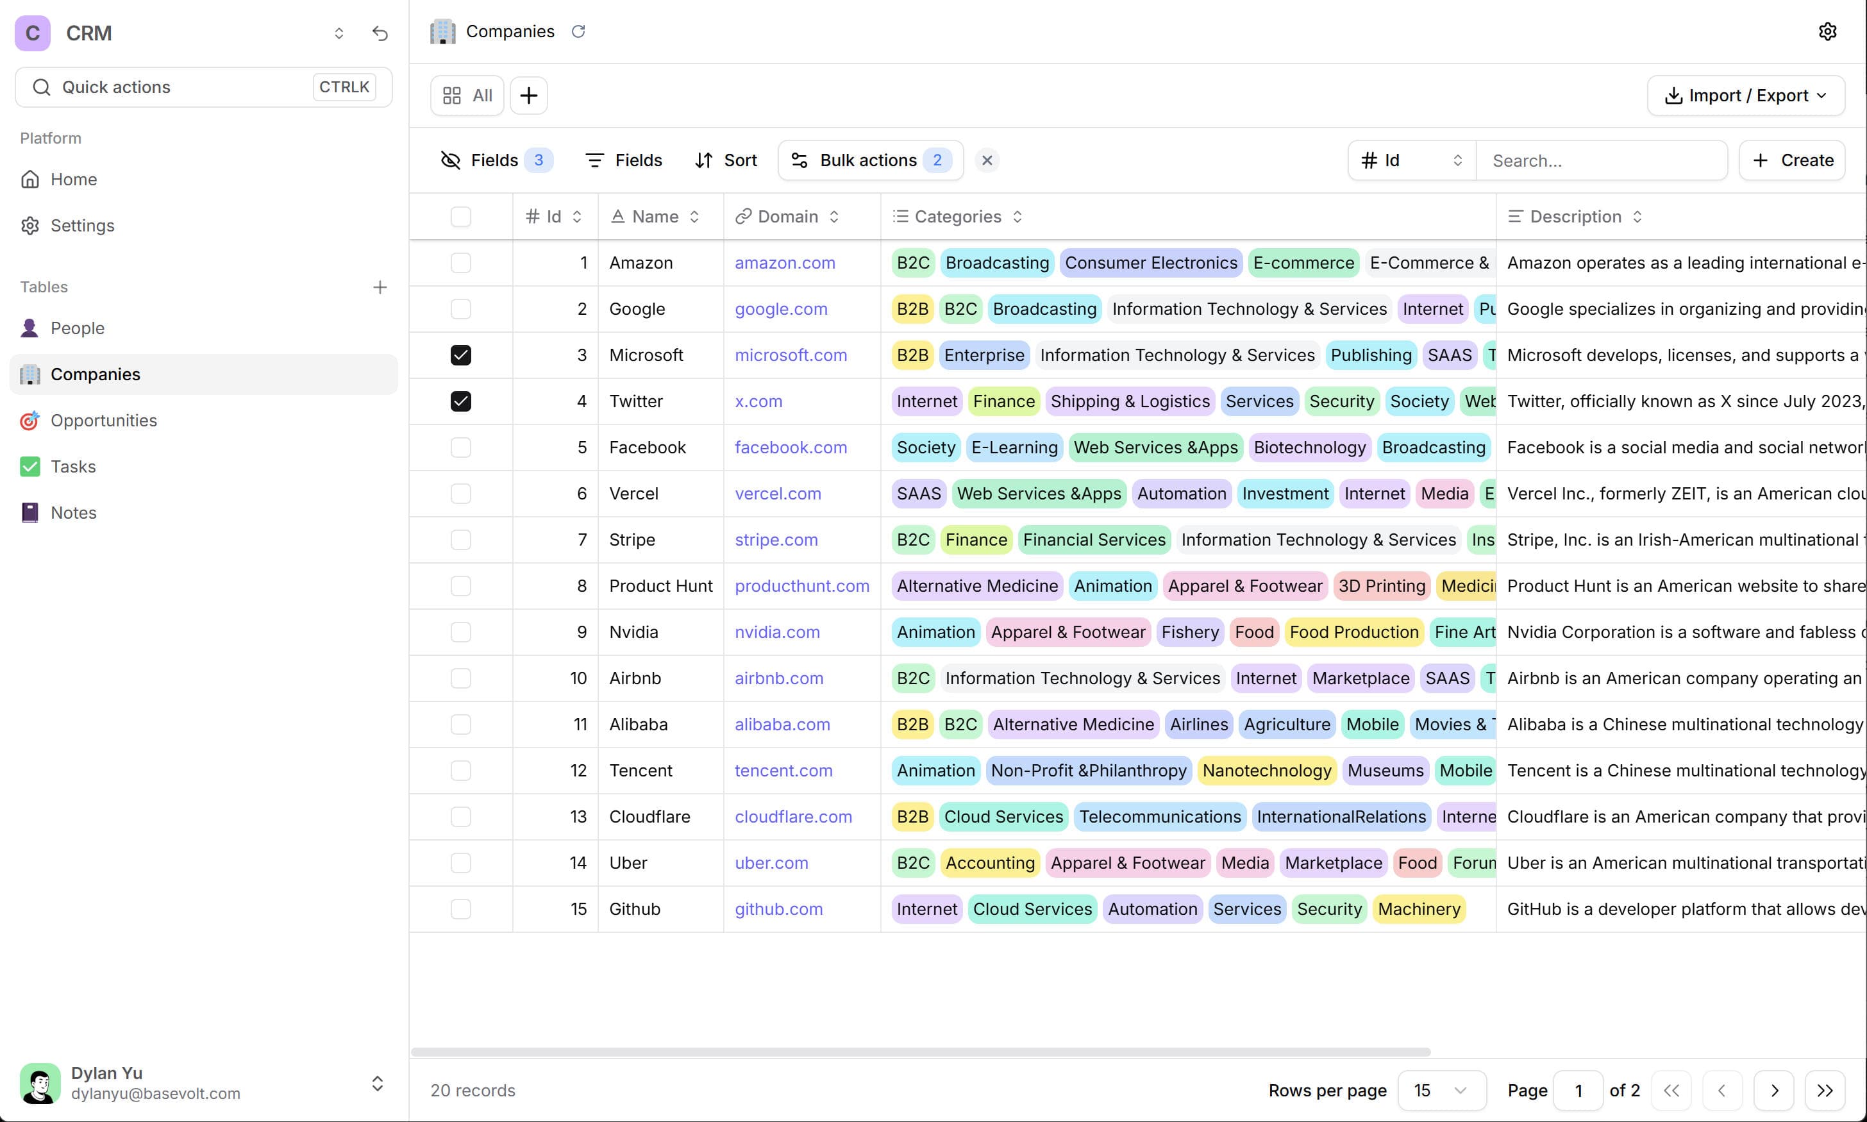Refresh the Companies table
The image size is (1867, 1122).
coord(578,32)
